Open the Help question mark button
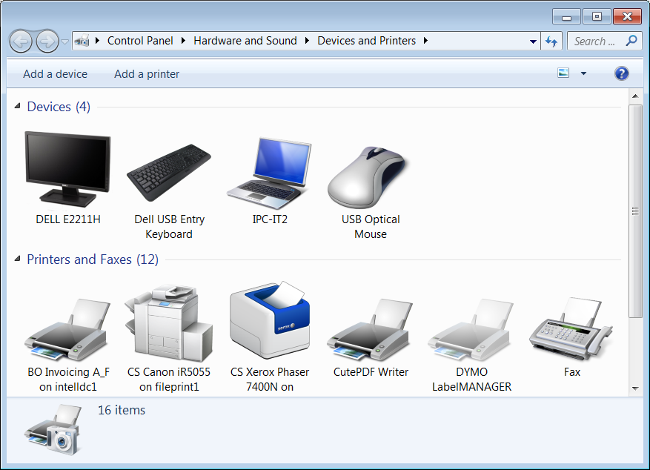 click(622, 73)
